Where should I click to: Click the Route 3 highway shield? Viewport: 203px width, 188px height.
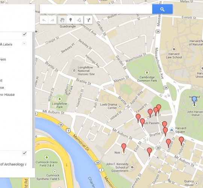[x=68, y=130]
